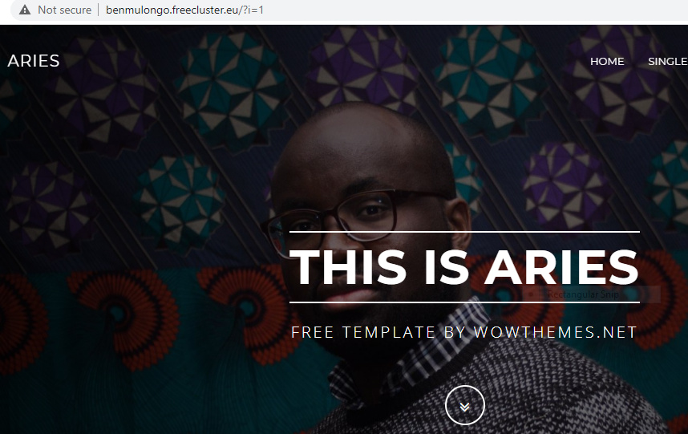Click the Not secure warning triangle icon
The image size is (688, 434).
25,10
